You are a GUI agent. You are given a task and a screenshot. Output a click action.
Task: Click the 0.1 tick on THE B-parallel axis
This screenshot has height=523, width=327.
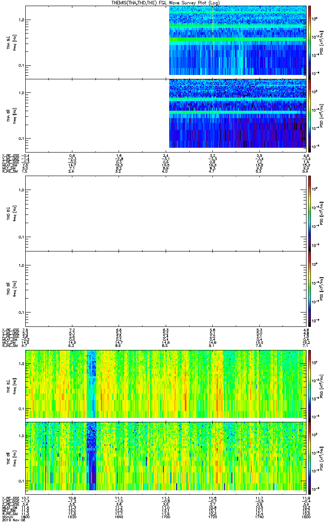[x=21, y=481]
